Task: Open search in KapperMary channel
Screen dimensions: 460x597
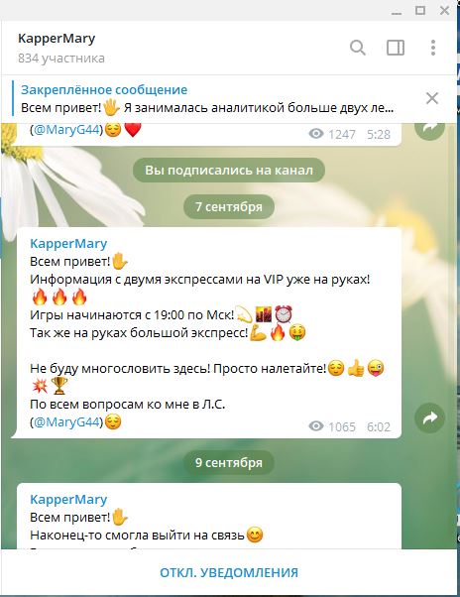Action: [x=358, y=48]
